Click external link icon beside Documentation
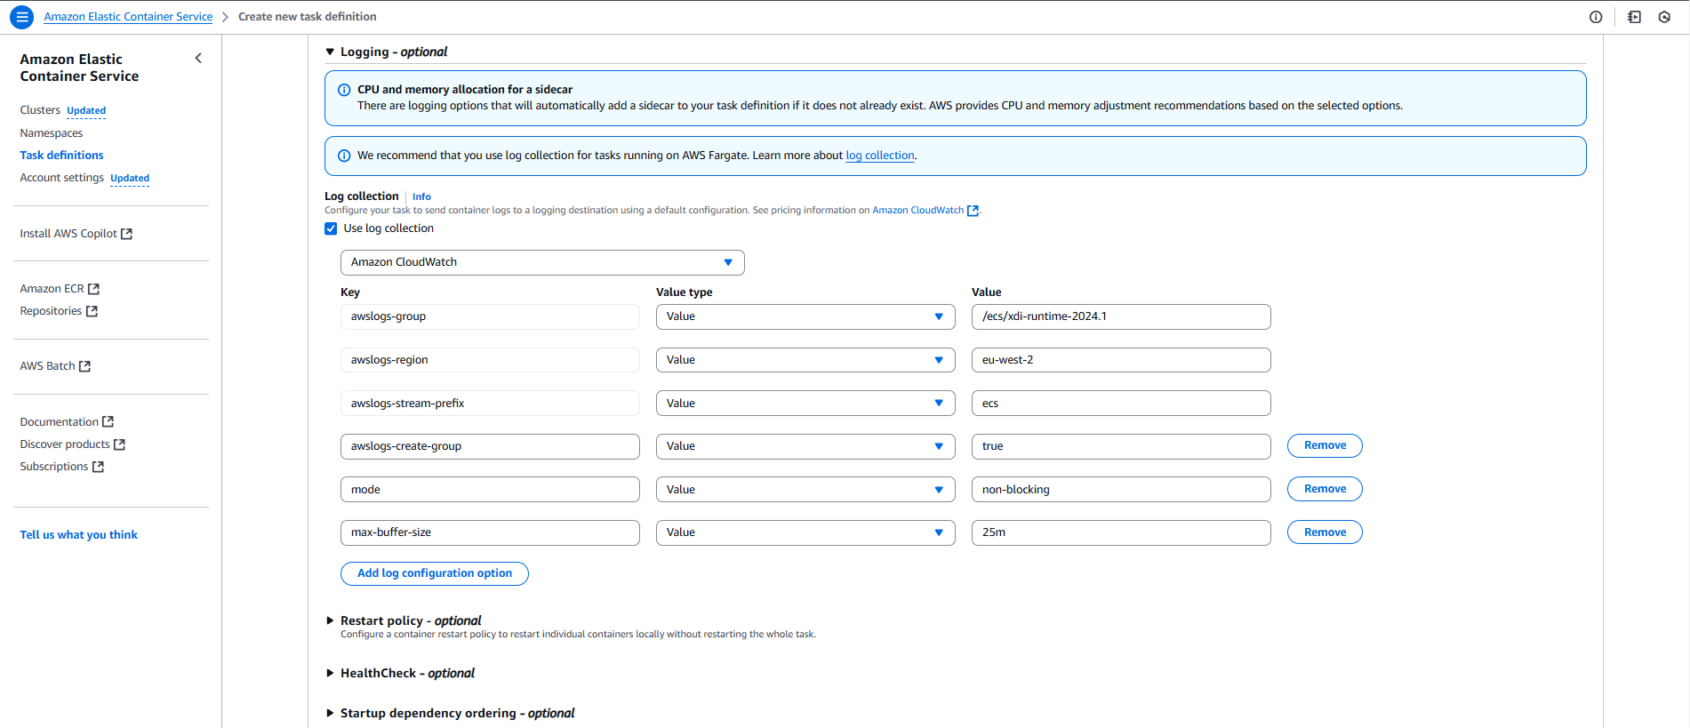 click(108, 422)
